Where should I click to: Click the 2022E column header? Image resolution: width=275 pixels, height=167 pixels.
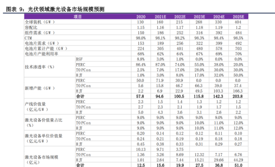[x=180, y=17]
